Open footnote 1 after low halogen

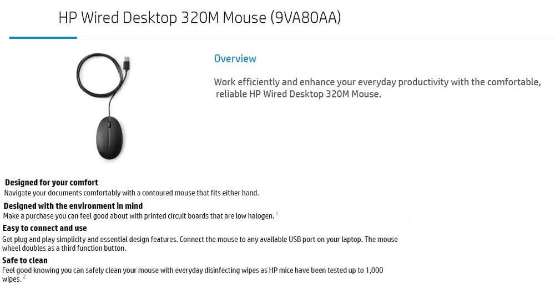pos(277,213)
